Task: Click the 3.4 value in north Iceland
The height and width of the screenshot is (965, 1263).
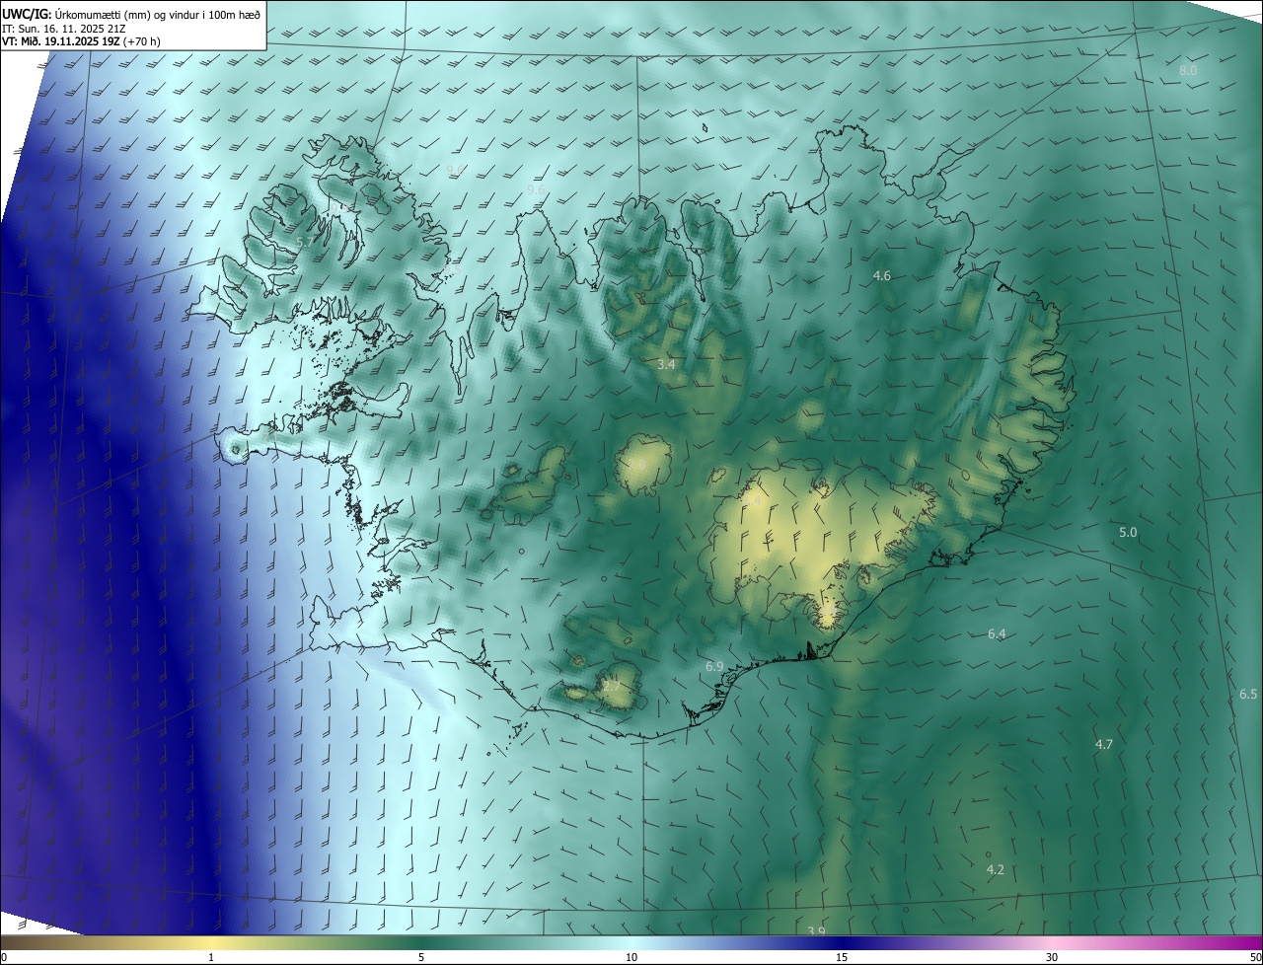Action: 666,365
